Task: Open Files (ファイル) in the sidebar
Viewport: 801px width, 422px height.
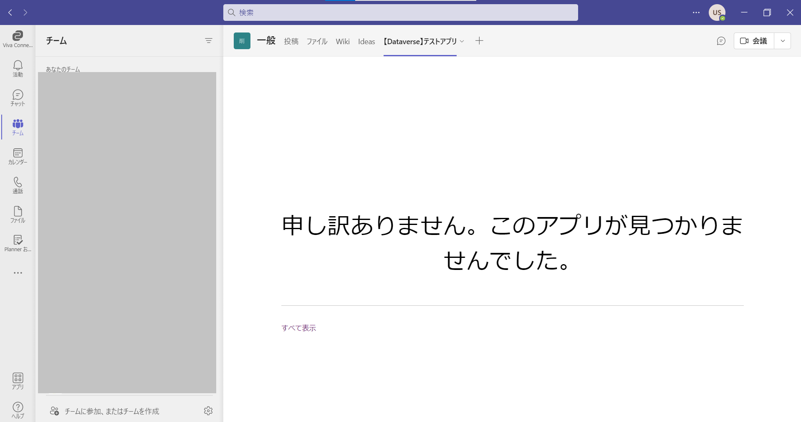Action: [x=18, y=215]
